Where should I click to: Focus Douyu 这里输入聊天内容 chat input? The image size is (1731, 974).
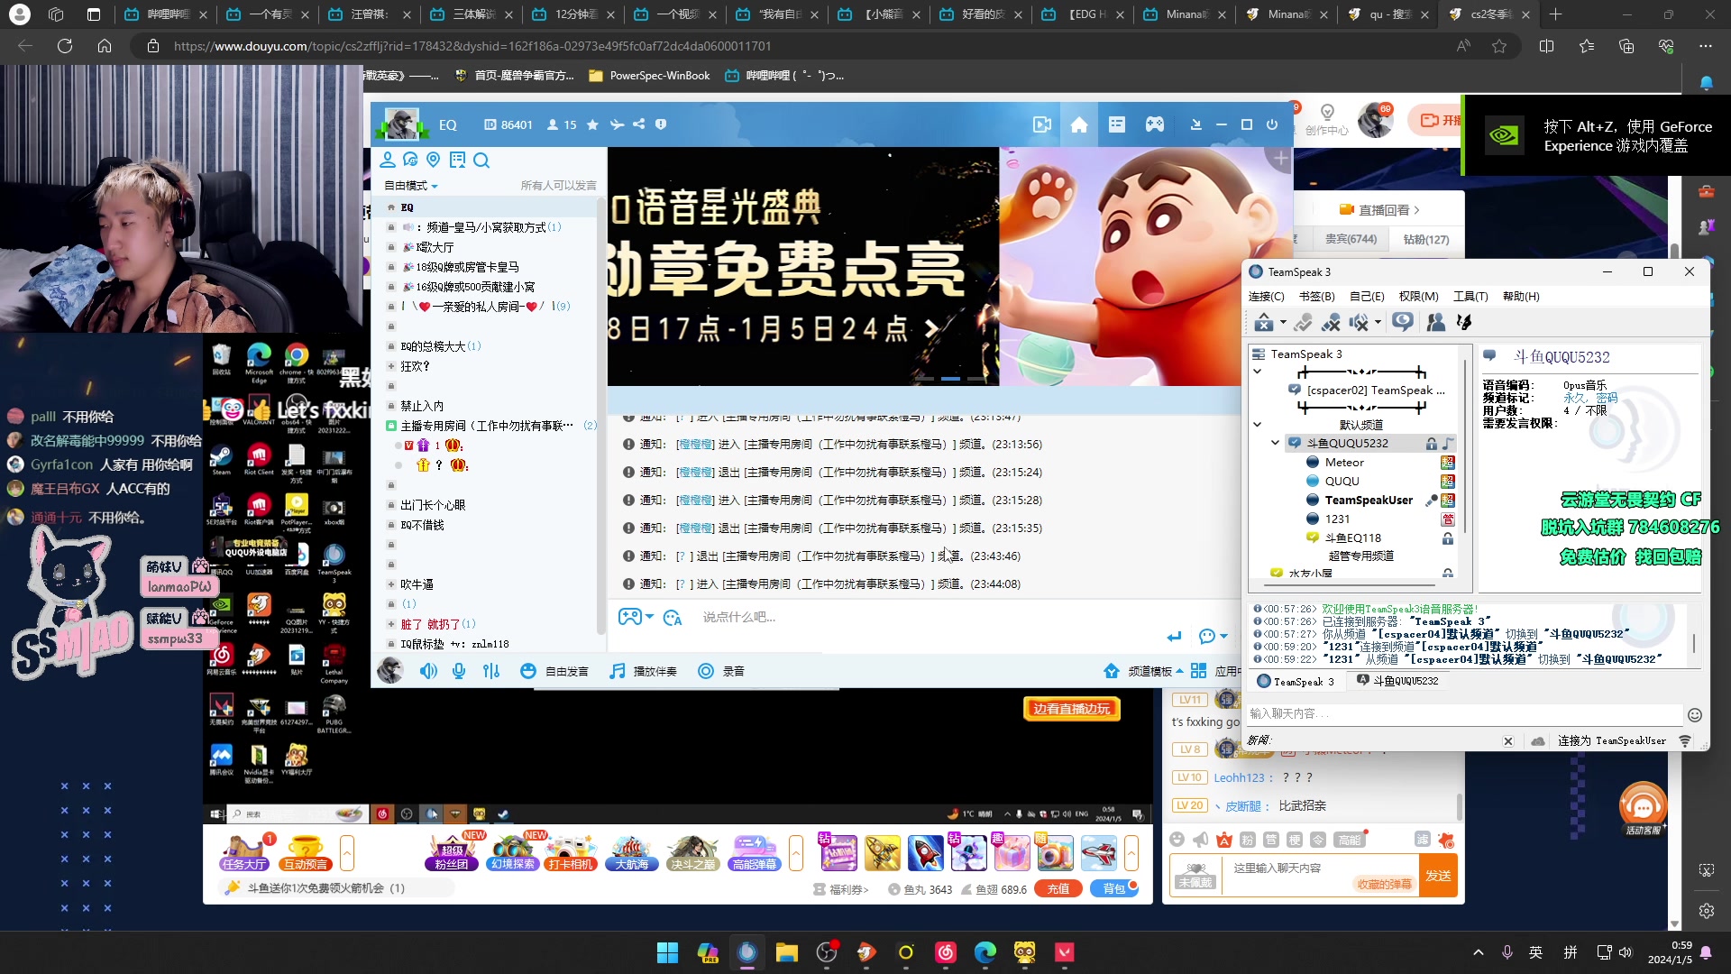coord(1321,875)
